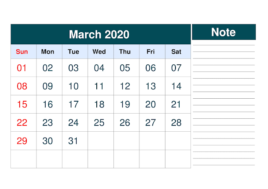Select the Sat column header
Image resolution: width=268 pixels, height=189 pixels.
click(x=176, y=52)
